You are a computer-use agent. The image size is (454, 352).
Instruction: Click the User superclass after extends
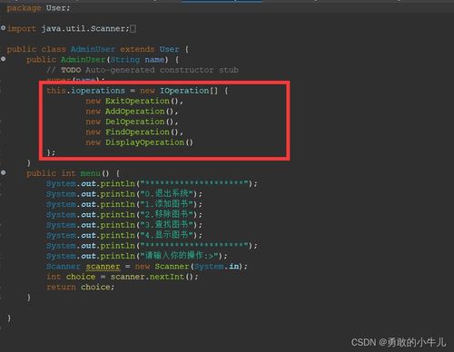pos(169,49)
